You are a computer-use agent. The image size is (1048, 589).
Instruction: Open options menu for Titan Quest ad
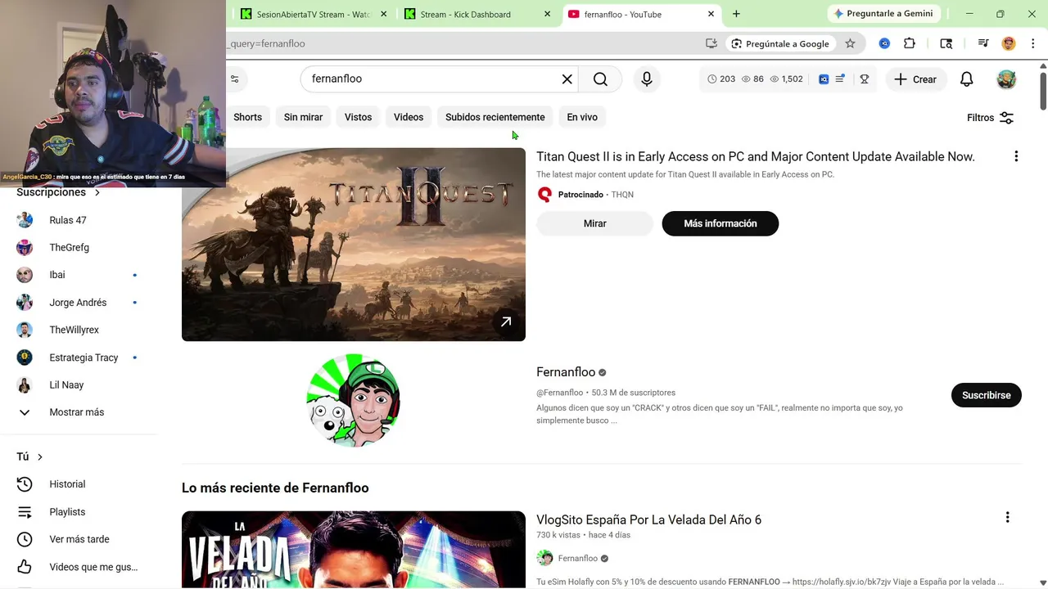tap(1016, 156)
